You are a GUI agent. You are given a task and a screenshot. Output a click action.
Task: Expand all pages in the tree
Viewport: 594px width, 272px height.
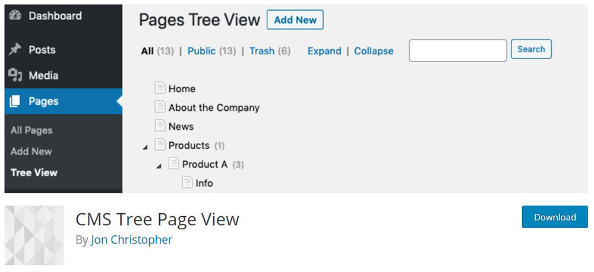click(324, 51)
